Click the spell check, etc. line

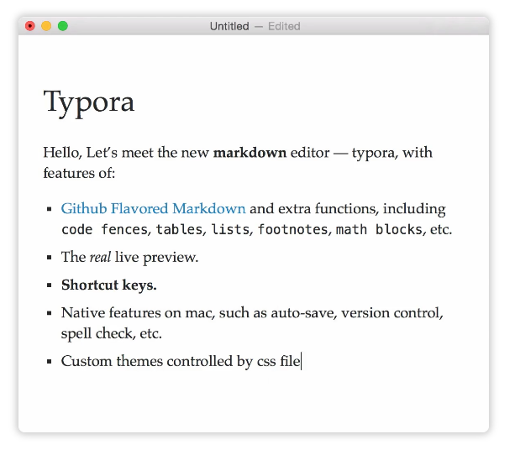tap(112, 333)
